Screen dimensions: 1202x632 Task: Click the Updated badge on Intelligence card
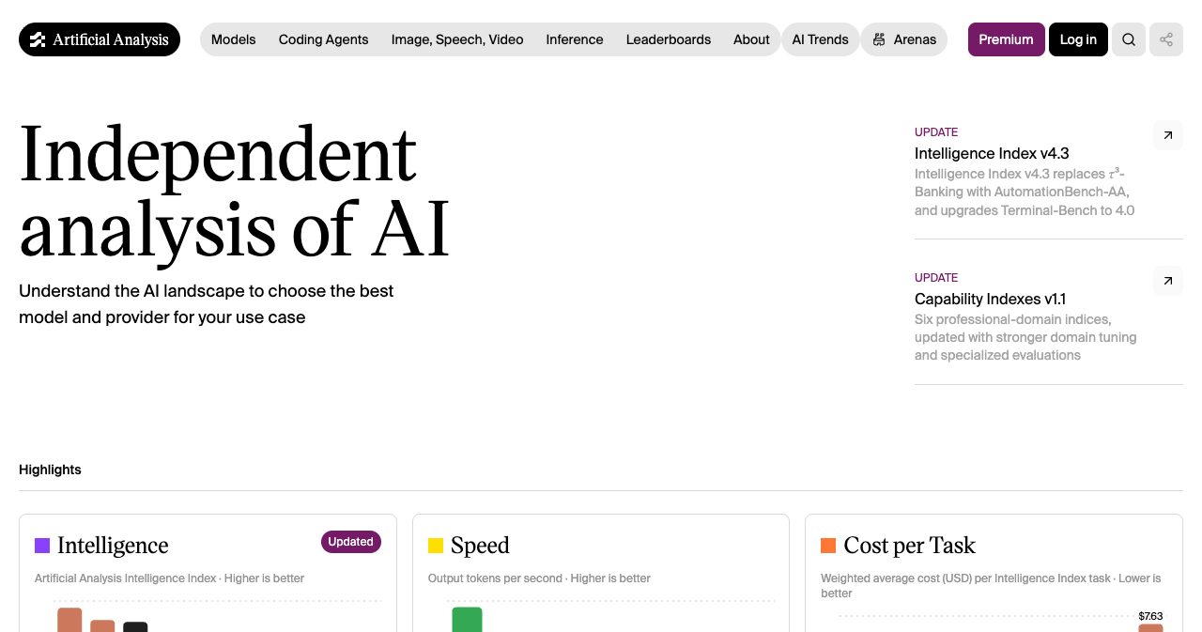[x=351, y=542]
